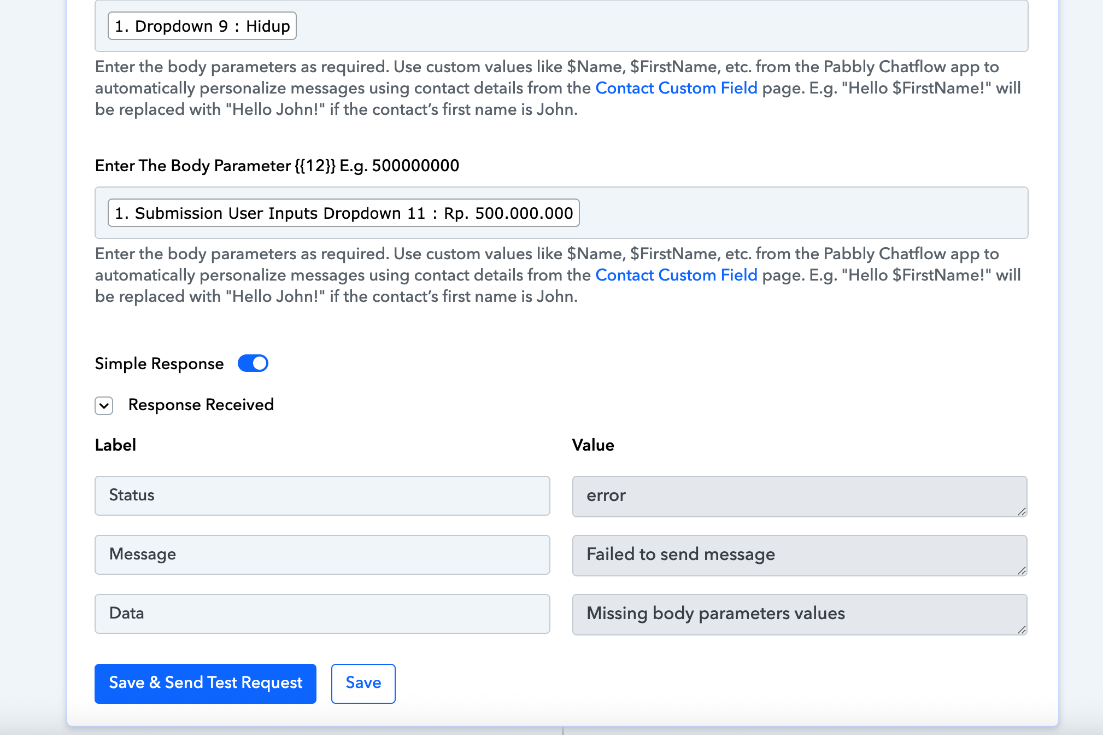Image resolution: width=1103 pixels, height=735 pixels.
Task: Click the Status label field
Action: 322,495
